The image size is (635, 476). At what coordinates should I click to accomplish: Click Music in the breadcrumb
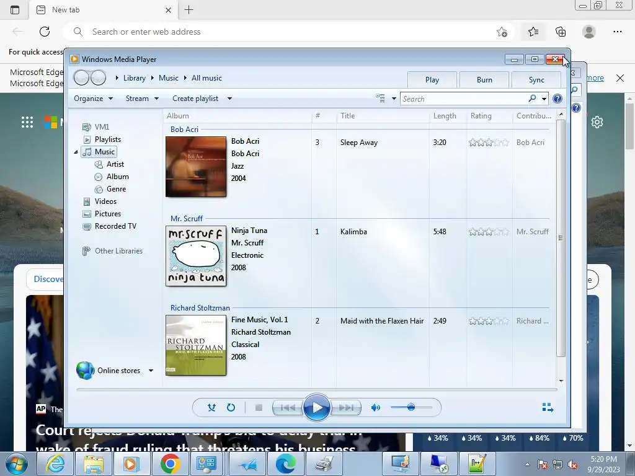pyautogui.click(x=169, y=78)
